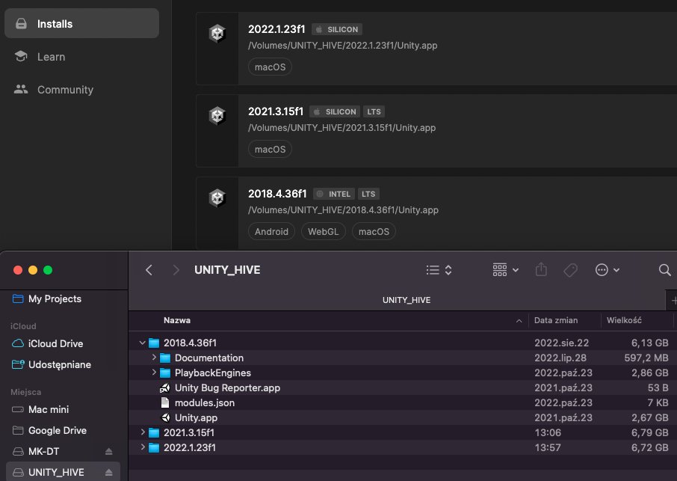
Task: Click the Community people icon
Action: tap(21, 89)
